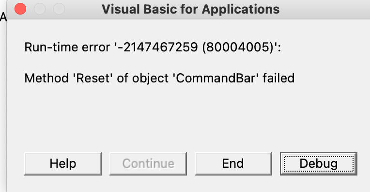
Task: Click the Debug button
Action: pyautogui.click(x=319, y=164)
